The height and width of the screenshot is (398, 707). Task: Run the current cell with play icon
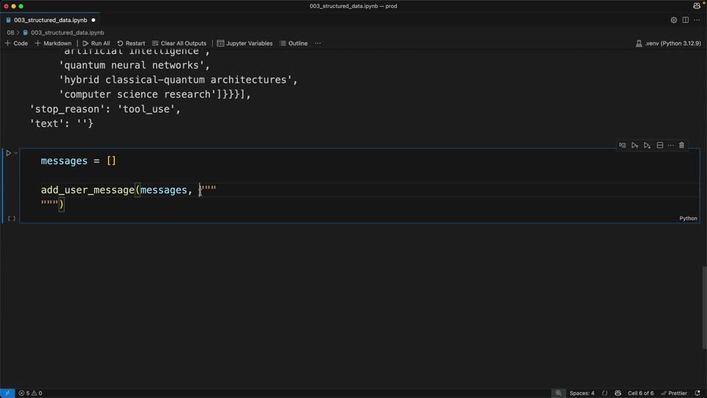8,153
